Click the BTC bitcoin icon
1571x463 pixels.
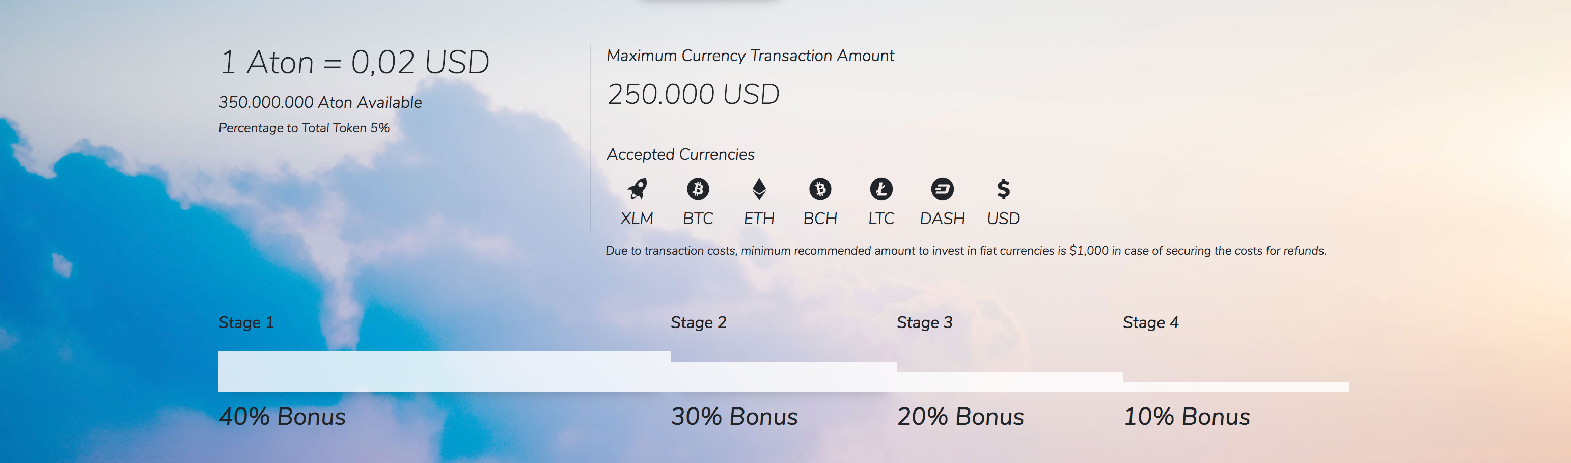[698, 189]
